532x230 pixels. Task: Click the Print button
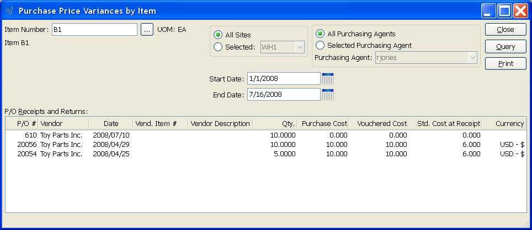(506, 64)
